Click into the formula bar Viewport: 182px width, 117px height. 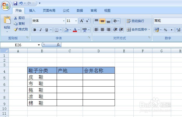tap(121, 45)
